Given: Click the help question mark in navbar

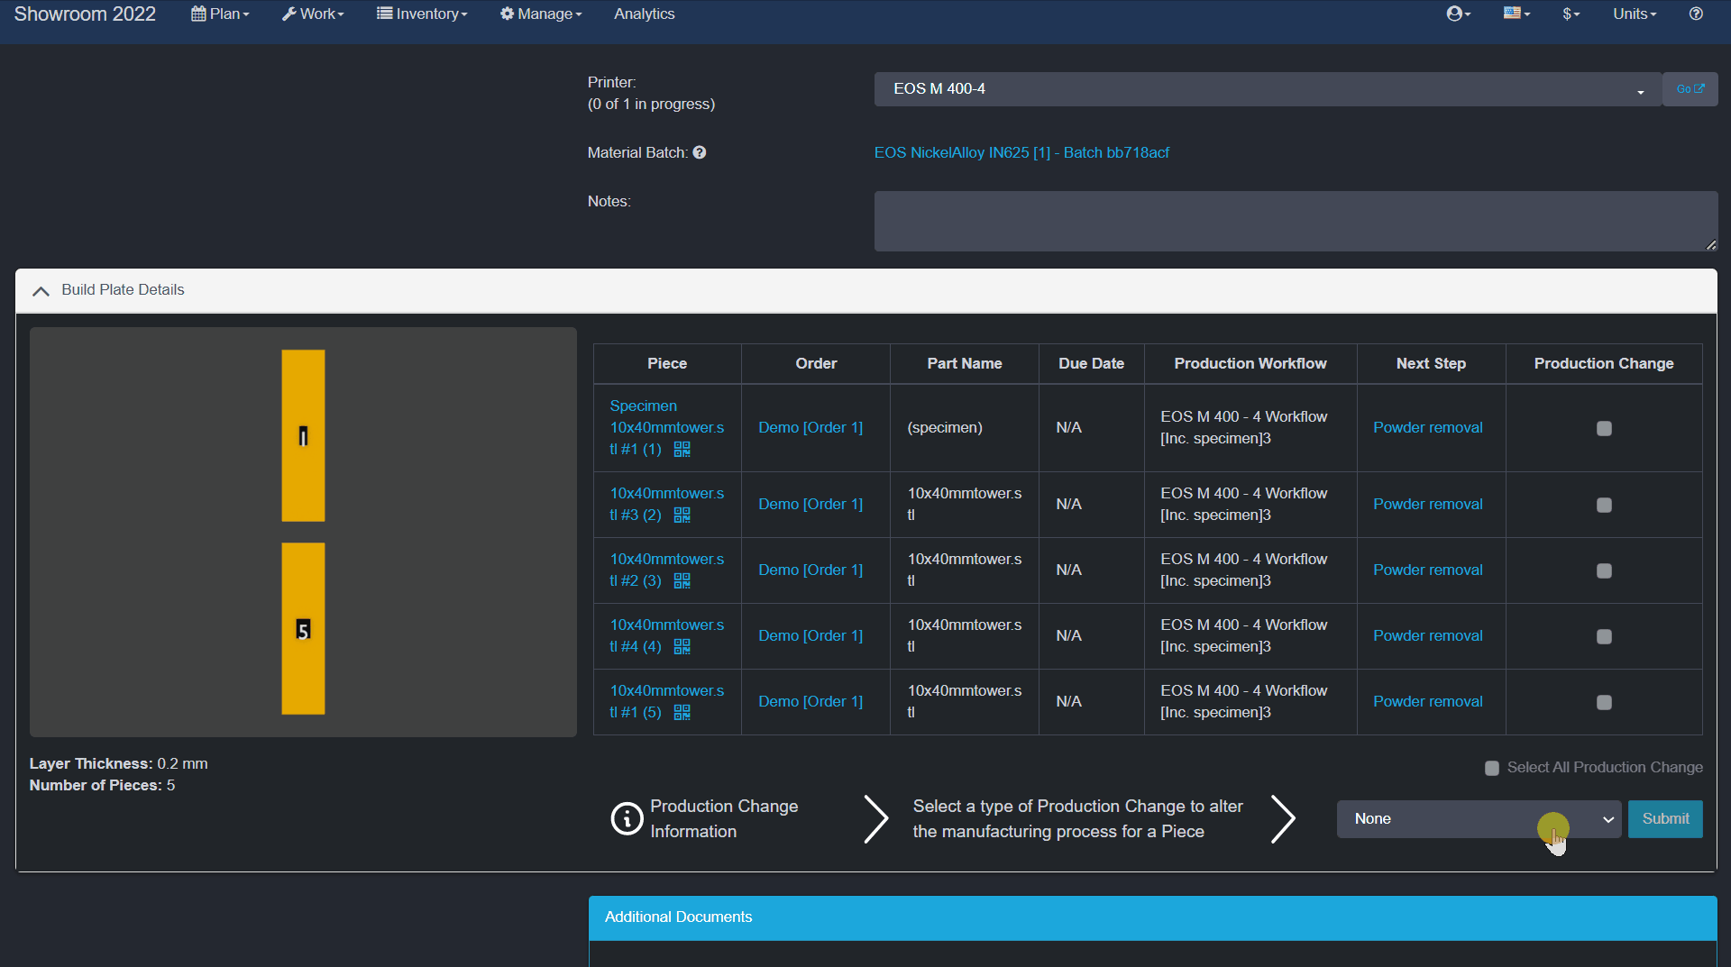Looking at the screenshot, I should (1696, 14).
